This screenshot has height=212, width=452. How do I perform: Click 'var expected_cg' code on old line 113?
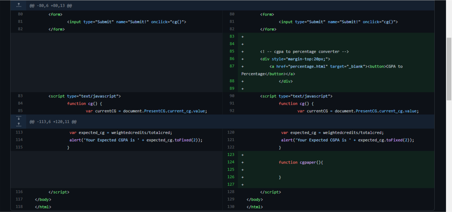pos(121,132)
